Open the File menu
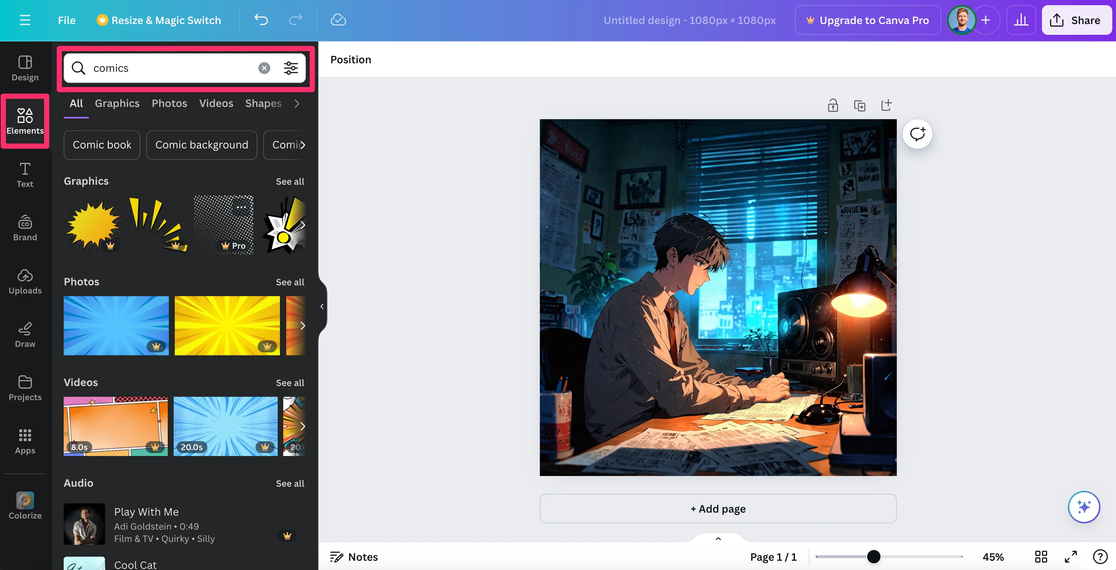This screenshot has width=1116, height=570. pos(66,20)
